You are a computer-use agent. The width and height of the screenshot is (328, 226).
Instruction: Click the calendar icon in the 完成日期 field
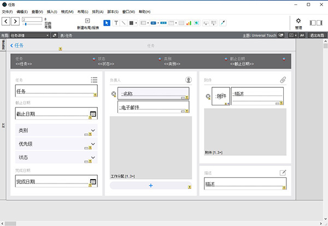(x=93, y=182)
